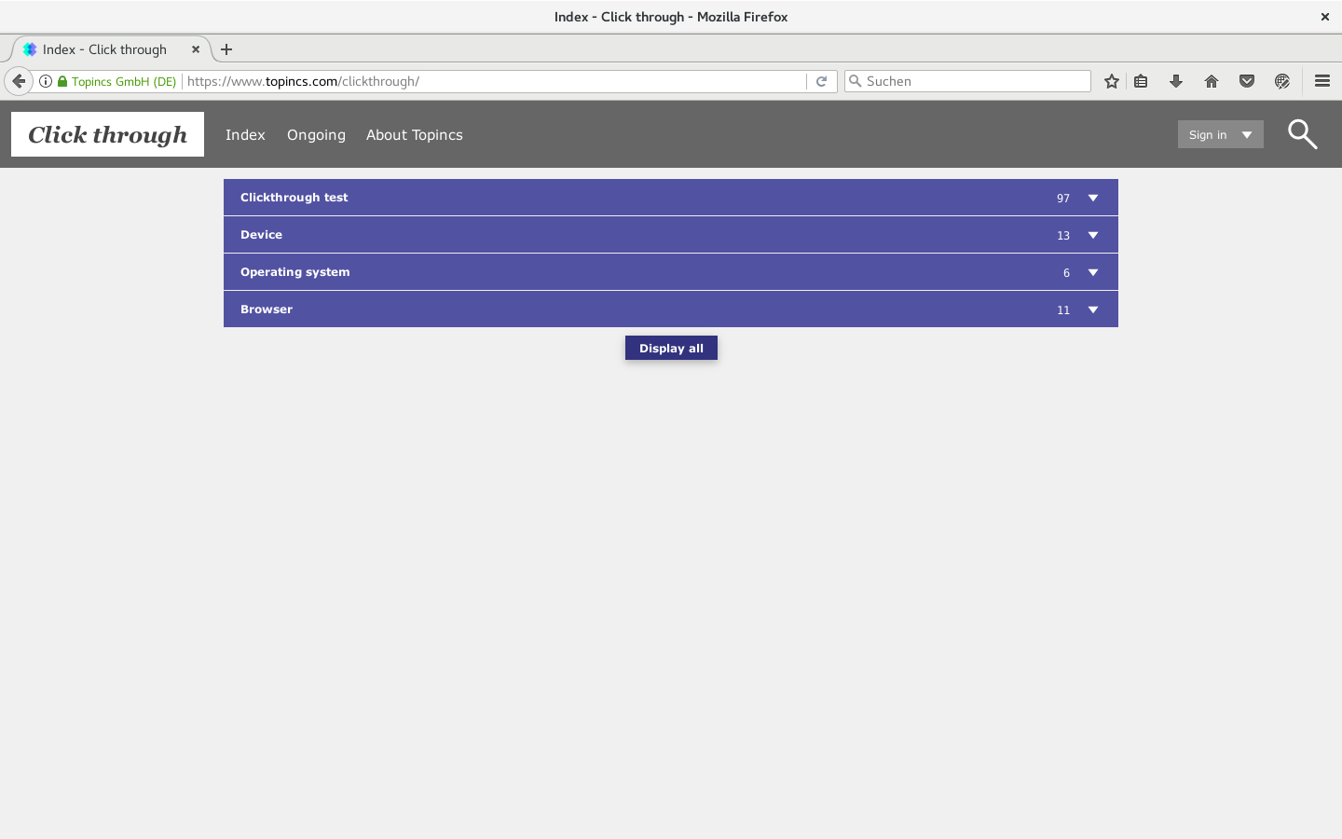
Task: Click the magnifier search icon in site header
Action: point(1302,134)
